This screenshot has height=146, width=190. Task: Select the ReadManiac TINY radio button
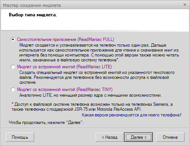13,89
